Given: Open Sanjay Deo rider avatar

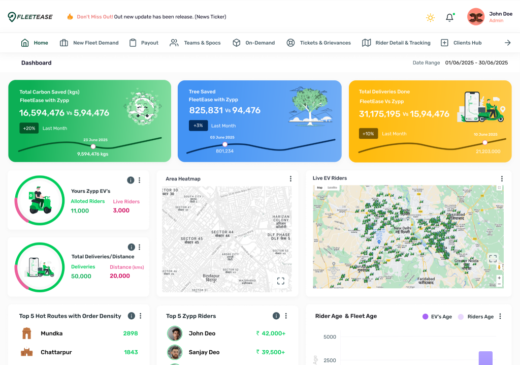Looking at the screenshot, I should [175, 352].
